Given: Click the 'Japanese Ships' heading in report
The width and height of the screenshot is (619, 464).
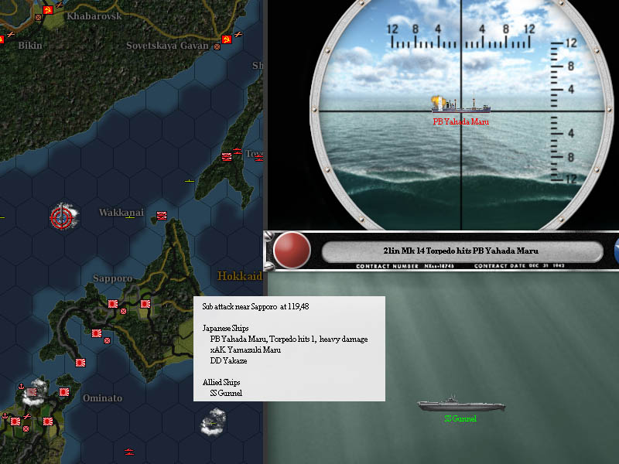Looking at the screenshot, I should tap(225, 328).
